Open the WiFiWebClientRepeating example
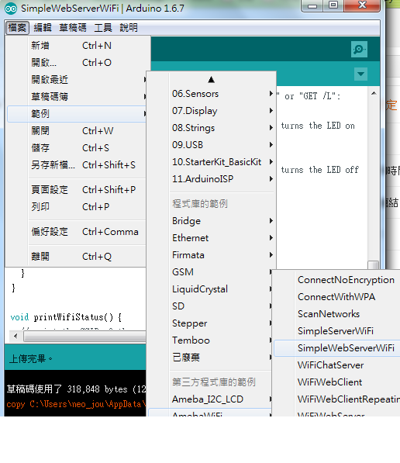The image size is (400, 463). 337,399
